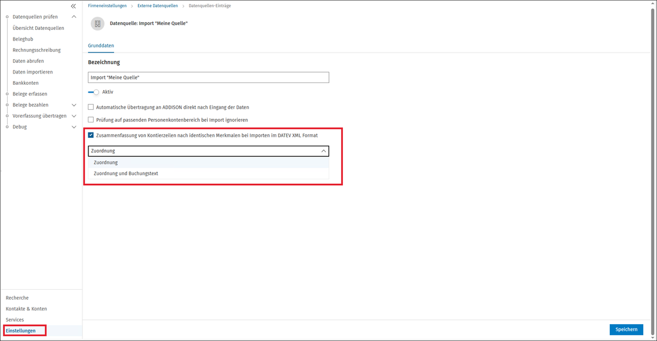The image size is (657, 341).
Task: Click the Datenquellen-Einträge breadcrumb
Action: click(x=210, y=6)
